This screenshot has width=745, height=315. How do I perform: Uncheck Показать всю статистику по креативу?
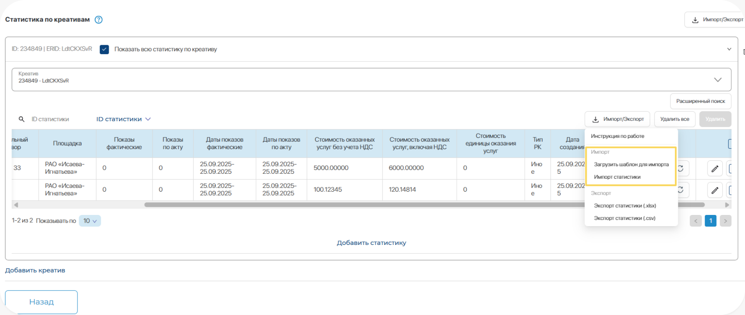click(104, 49)
